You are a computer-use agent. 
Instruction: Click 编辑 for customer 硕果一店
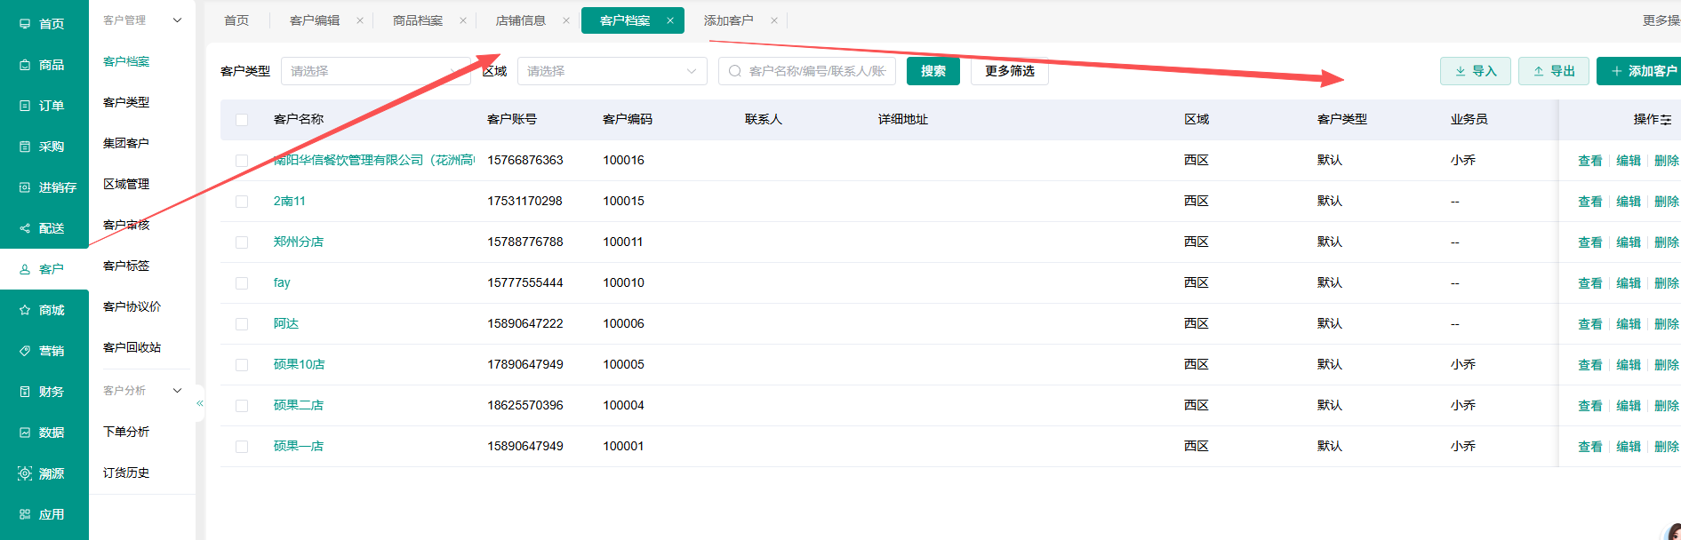point(1629,447)
